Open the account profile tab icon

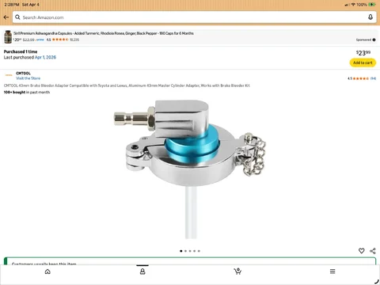(142, 272)
